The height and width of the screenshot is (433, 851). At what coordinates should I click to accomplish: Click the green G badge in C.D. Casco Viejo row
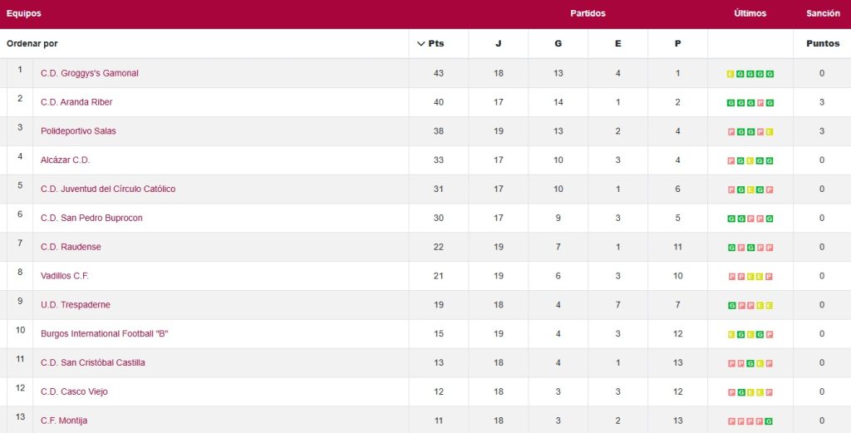(x=740, y=392)
